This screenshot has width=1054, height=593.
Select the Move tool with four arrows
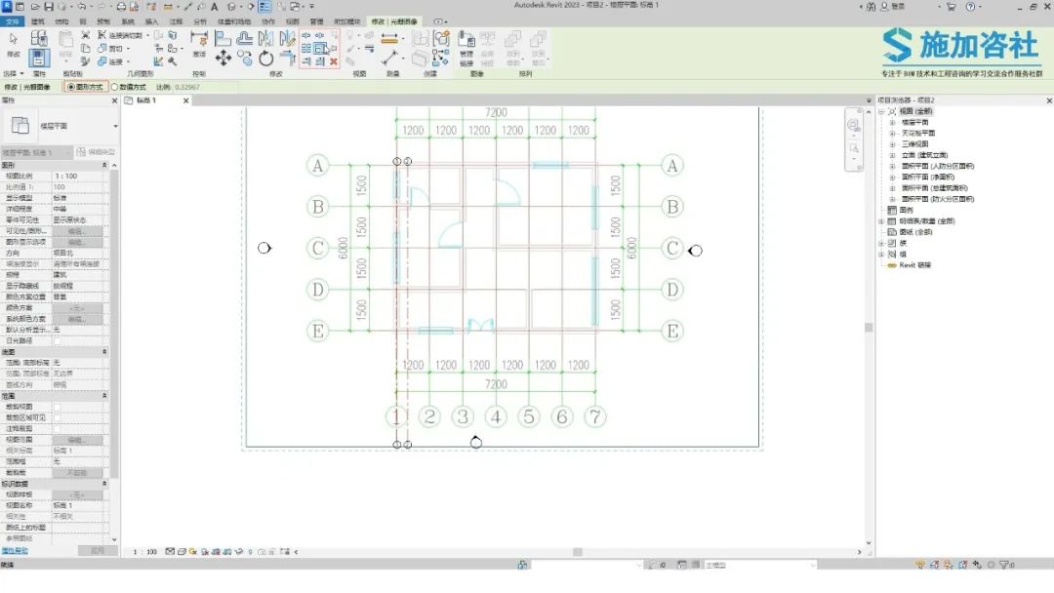[223, 58]
